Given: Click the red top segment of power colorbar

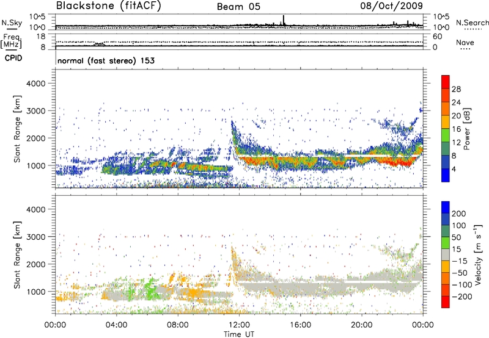Looking at the screenshot, I should tap(446, 82).
